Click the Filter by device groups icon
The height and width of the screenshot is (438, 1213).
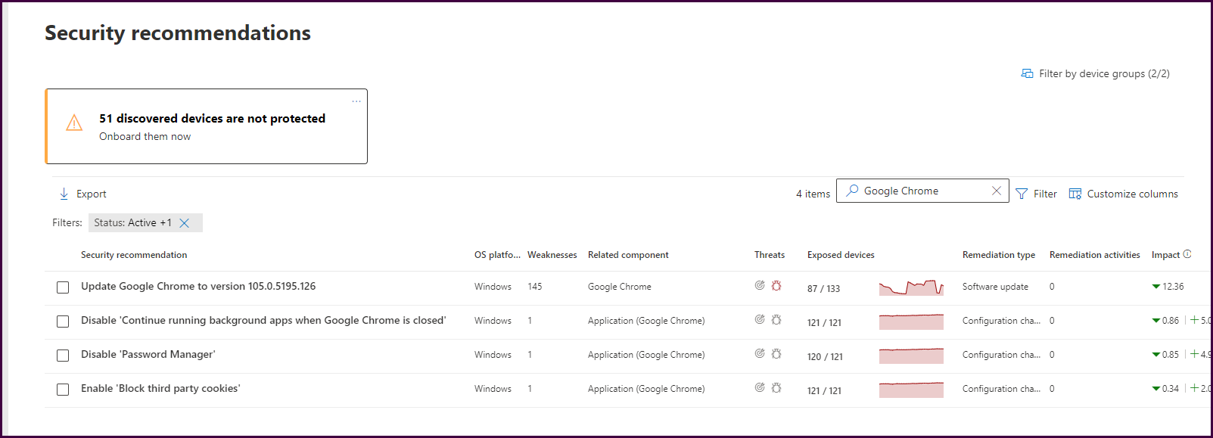pos(1027,73)
